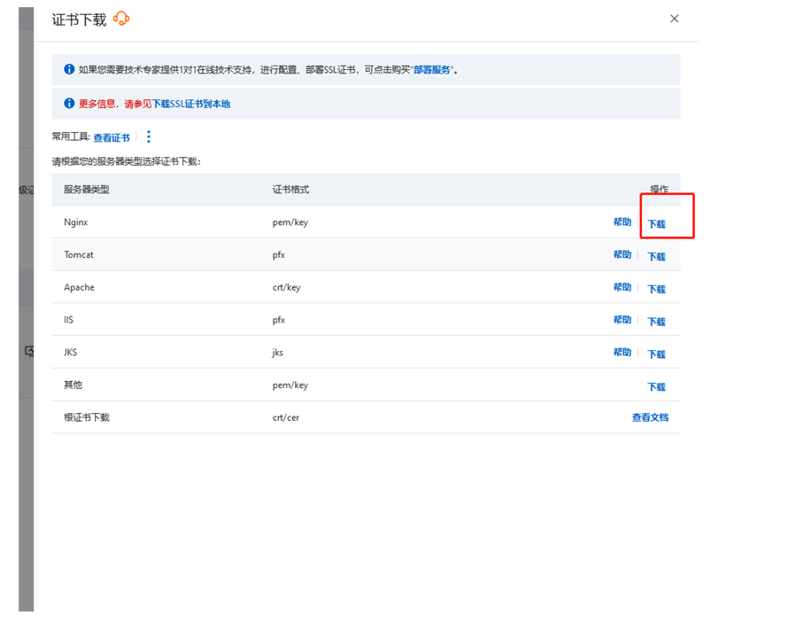This screenshot has width=788, height=623.
Task: Open 帮助 for the Apache row
Action: pyautogui.click(x=622, y=288)
